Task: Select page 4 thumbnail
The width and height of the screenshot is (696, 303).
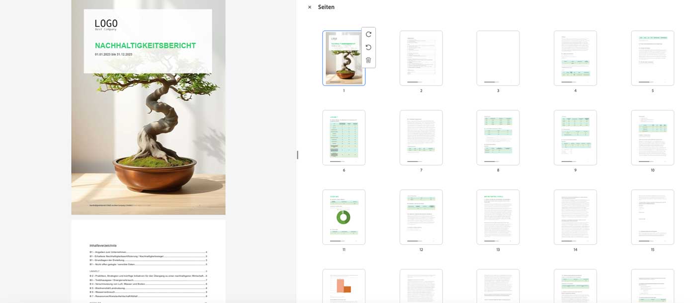Action: point(575,58)
